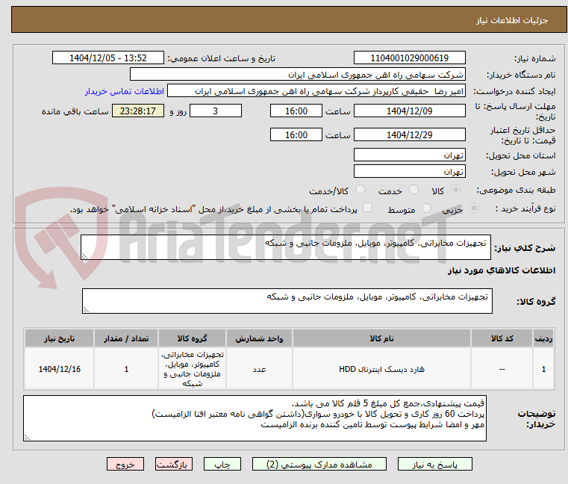Select the خدمت radio button
This screenshot has width=568, height=484.
413,190
